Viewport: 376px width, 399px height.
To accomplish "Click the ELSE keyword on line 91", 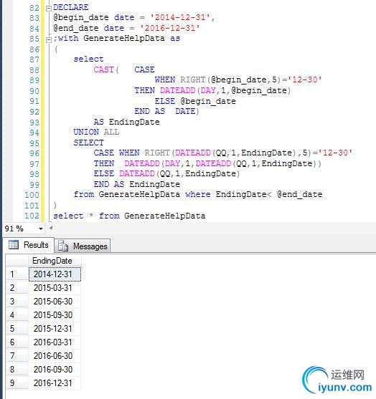I will point(165,101).
